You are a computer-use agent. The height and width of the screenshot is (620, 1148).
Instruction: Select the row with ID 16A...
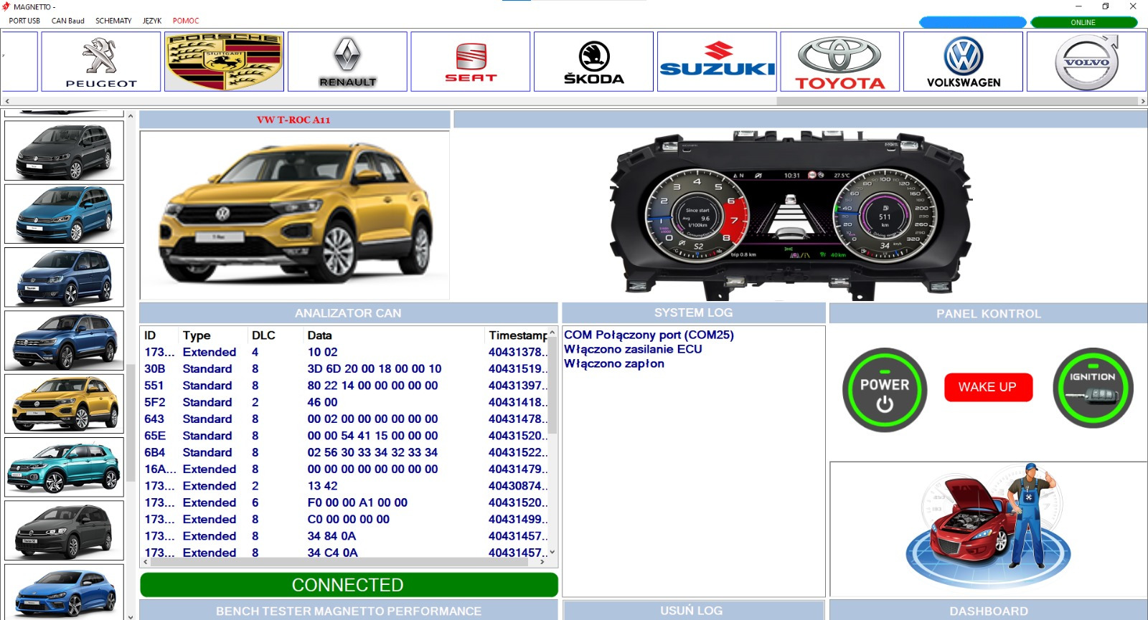(x=346, y=469)
